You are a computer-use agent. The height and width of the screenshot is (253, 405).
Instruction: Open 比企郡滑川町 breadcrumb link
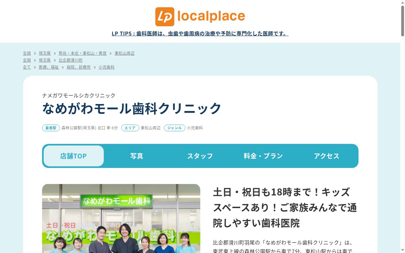(71, 60)
